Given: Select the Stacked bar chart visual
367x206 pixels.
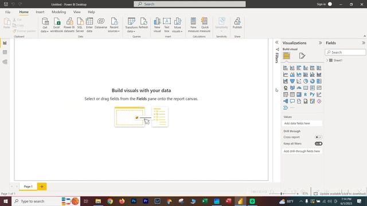Looking at the screenshot, I should click(x=286, y=68).
